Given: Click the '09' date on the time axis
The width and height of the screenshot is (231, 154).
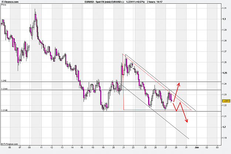Looking at the screenshot, I should [29, 147].
